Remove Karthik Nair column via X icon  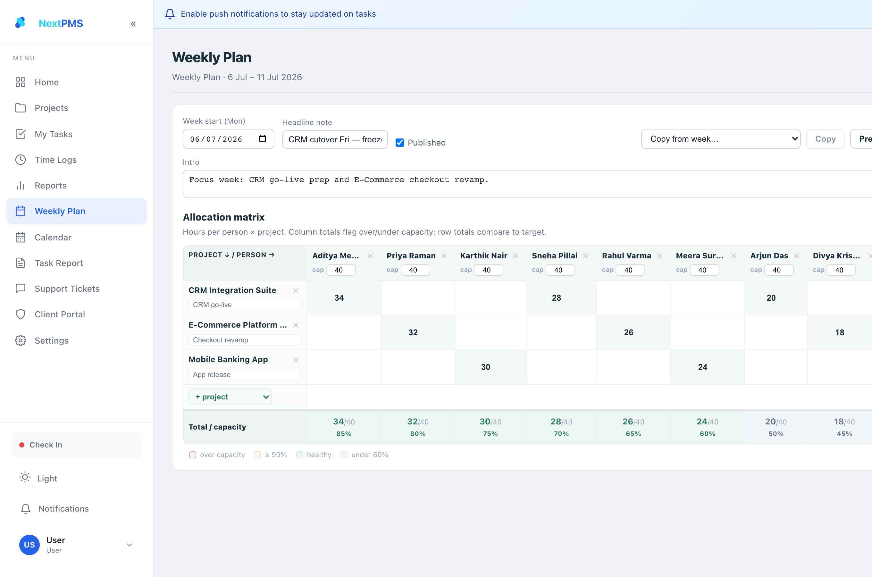coord(516,256)
